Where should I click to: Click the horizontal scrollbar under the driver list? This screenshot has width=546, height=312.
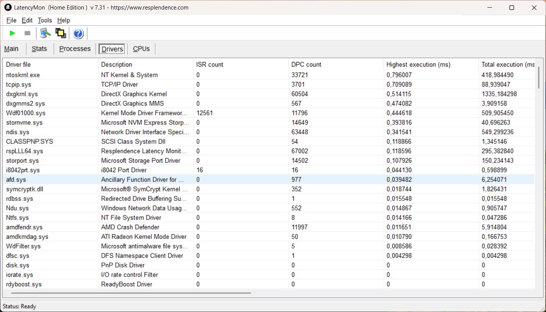tap(131, 293)
